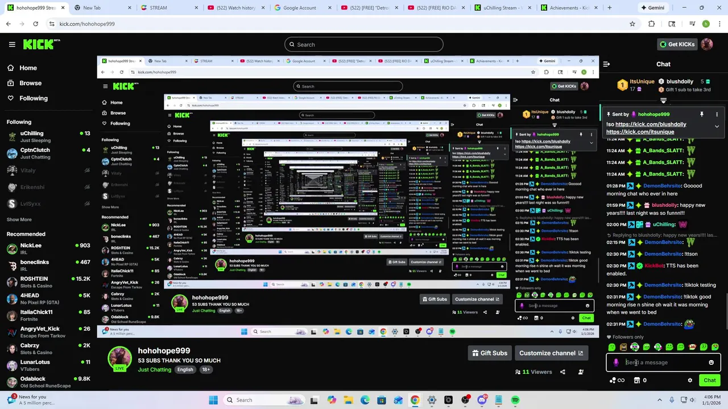The image size is (728, 409).
Task: Switch to Achievements browser tab
Action: pyautogui.click(x=569, y=8)
